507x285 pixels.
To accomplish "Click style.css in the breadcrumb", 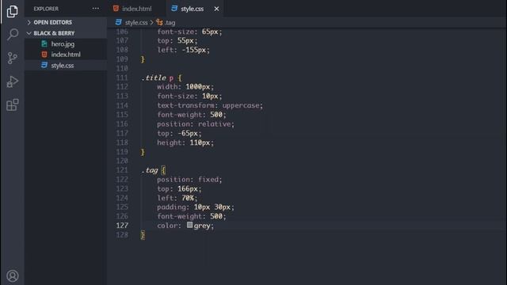I will (x=136, y=23).
